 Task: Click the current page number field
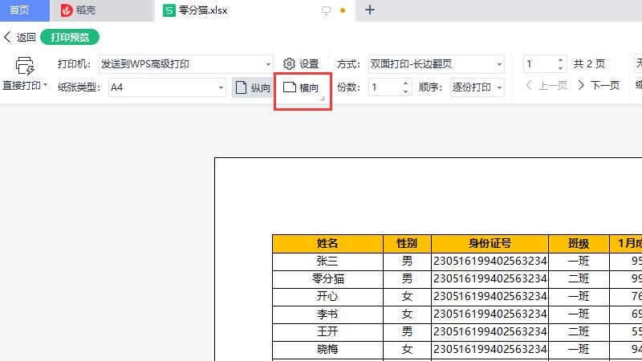click(538, 64)
